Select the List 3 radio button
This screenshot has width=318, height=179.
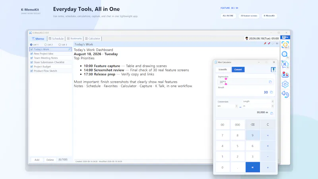click(60, 45)
